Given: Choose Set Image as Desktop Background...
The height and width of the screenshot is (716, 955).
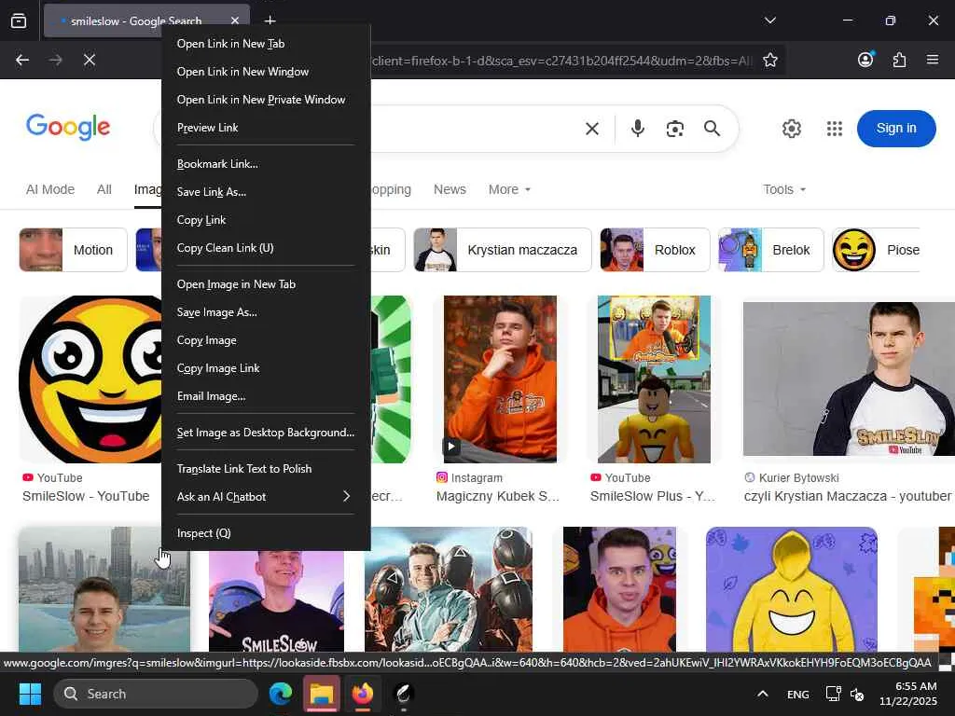Looking at the screenshot, I should 266,433.
